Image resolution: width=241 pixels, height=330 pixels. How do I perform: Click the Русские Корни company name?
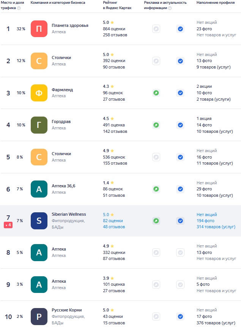coord(67,310)
